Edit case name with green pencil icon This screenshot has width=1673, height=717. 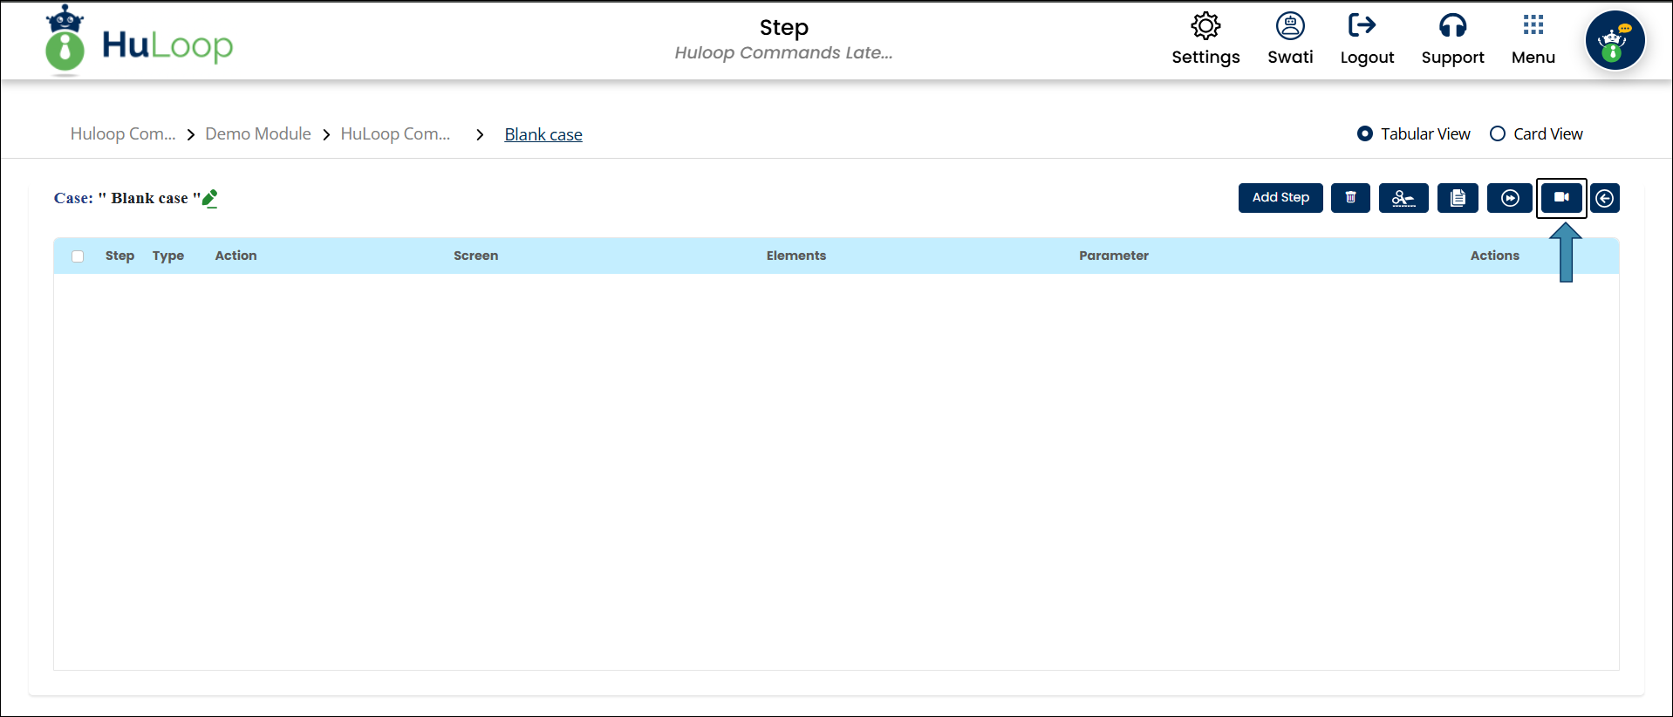[x=210, y=199]
